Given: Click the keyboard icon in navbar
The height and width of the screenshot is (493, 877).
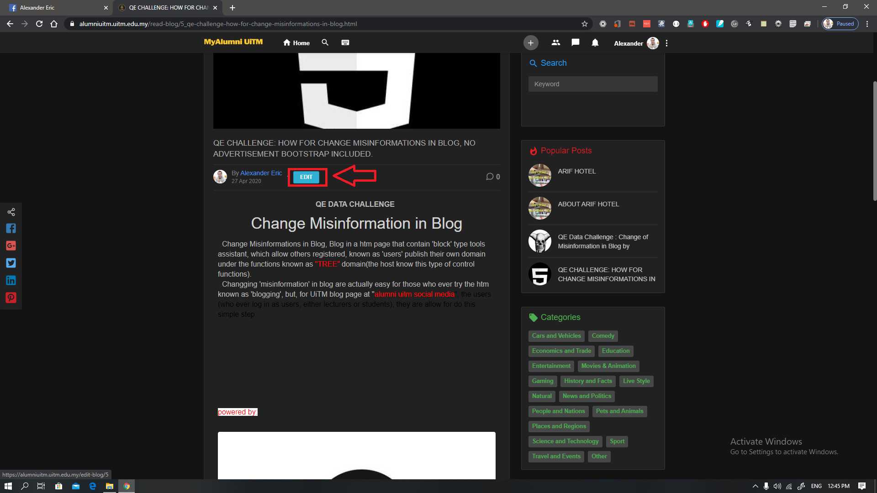Looking at the screenshot, I should point(345,42).
